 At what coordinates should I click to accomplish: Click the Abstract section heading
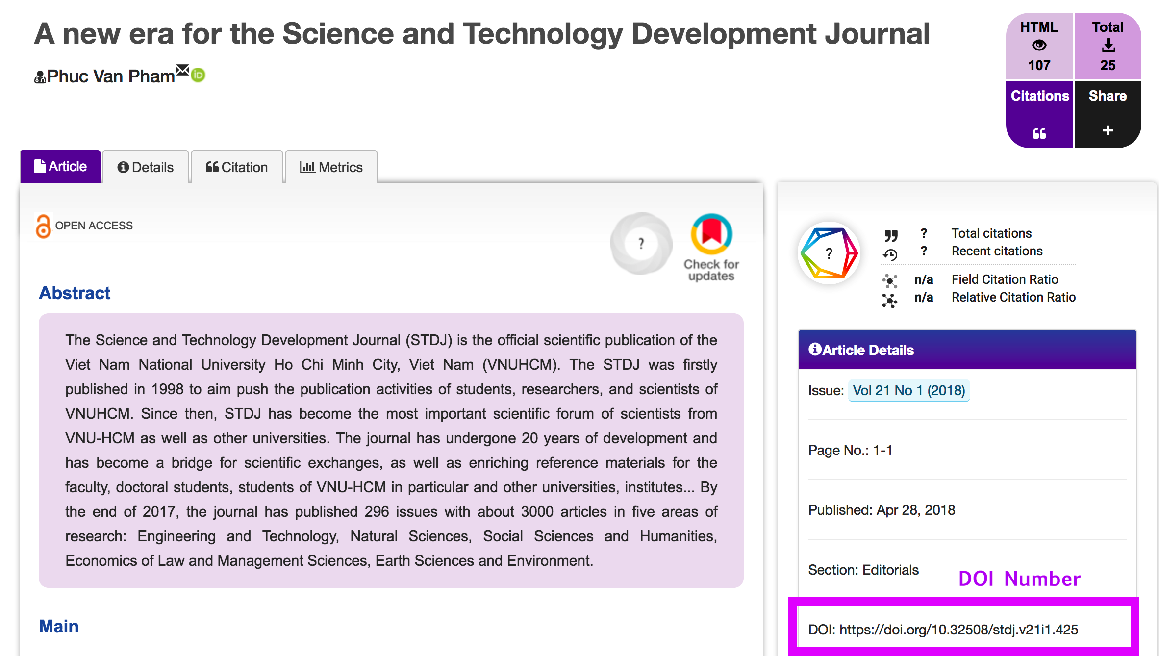(x=75, y=293)
